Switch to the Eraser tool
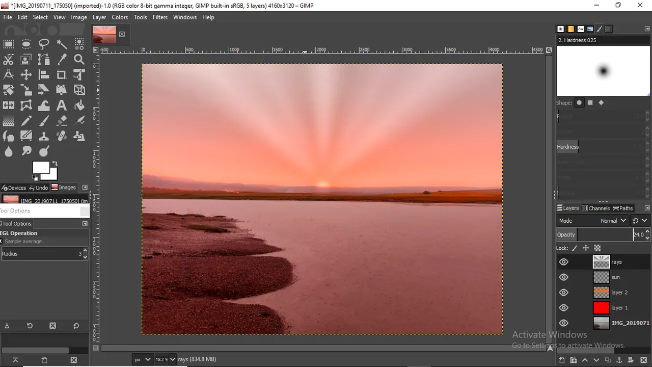This screenshot has width=652, height=367. click(62, 121)
